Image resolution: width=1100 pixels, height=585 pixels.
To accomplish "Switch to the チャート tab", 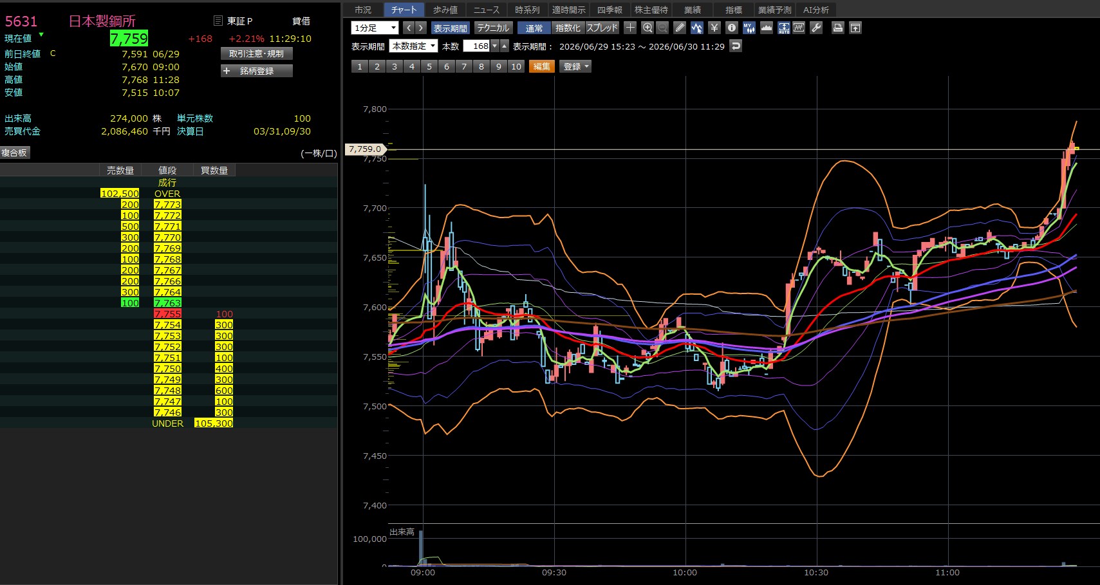I will click(x=404, y=10).
